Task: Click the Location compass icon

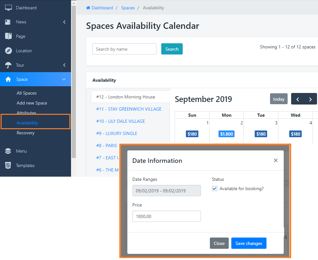Action: pyautogui.click(x=8, y=51)
